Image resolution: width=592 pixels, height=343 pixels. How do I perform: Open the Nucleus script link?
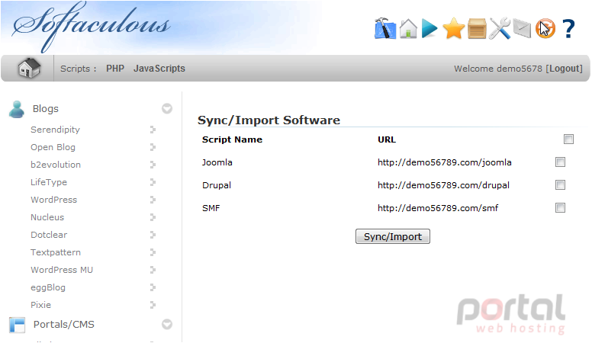pyautogui.click(x=47, y=217)
